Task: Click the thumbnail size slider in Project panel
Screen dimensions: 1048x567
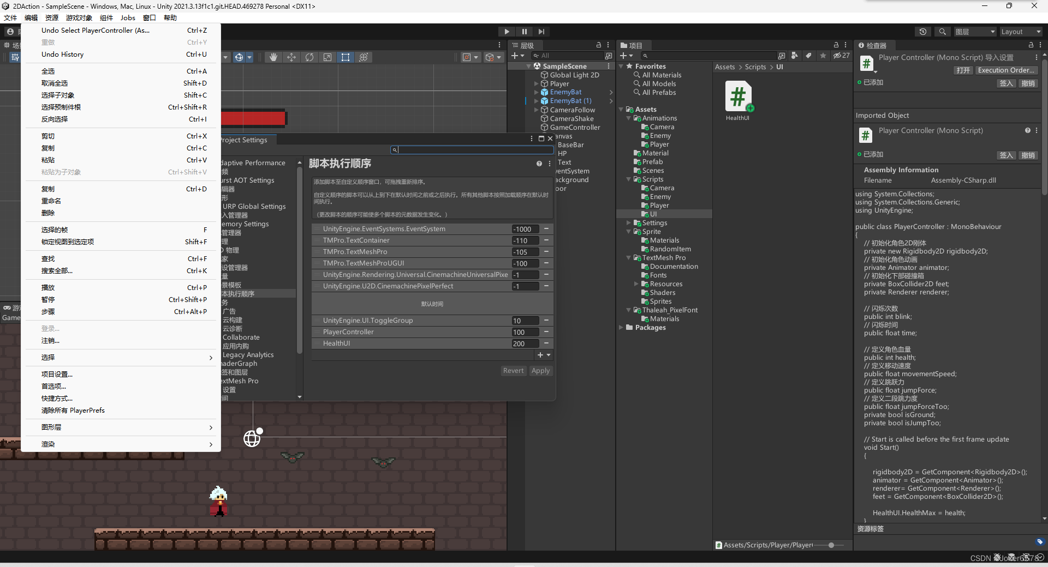Action: 830,545
